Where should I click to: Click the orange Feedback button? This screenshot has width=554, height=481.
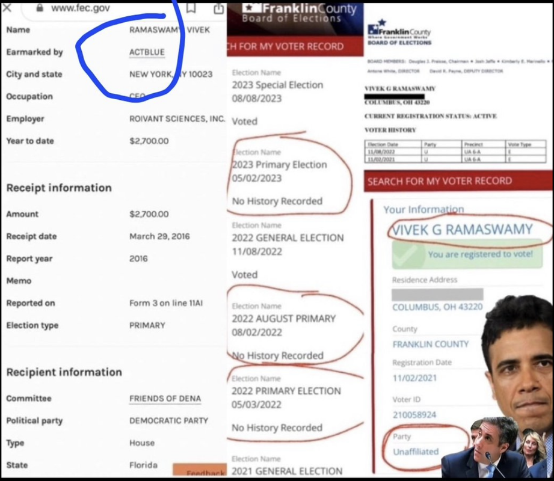(x=200, y=470)
